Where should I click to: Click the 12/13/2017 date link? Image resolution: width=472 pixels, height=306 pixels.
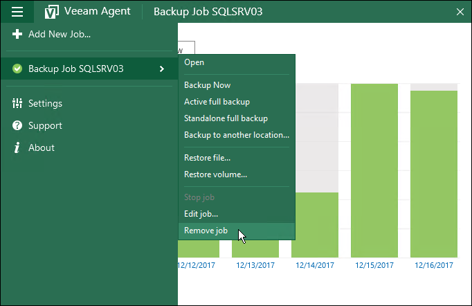(x=255, y=265)
